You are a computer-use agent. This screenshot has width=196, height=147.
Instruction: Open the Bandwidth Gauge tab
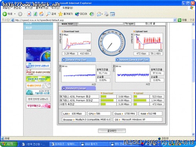[x=78, y=88]
